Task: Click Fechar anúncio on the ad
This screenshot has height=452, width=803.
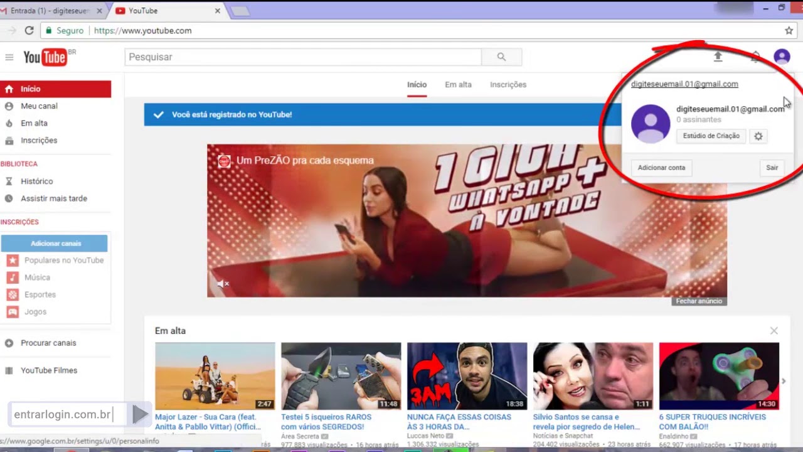Action: [699, 301]
